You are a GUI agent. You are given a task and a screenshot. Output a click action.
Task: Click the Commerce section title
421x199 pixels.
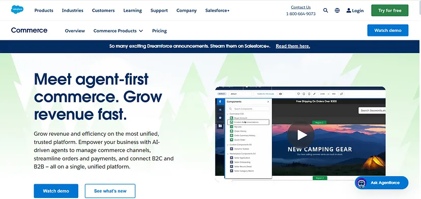coord(29,30)
